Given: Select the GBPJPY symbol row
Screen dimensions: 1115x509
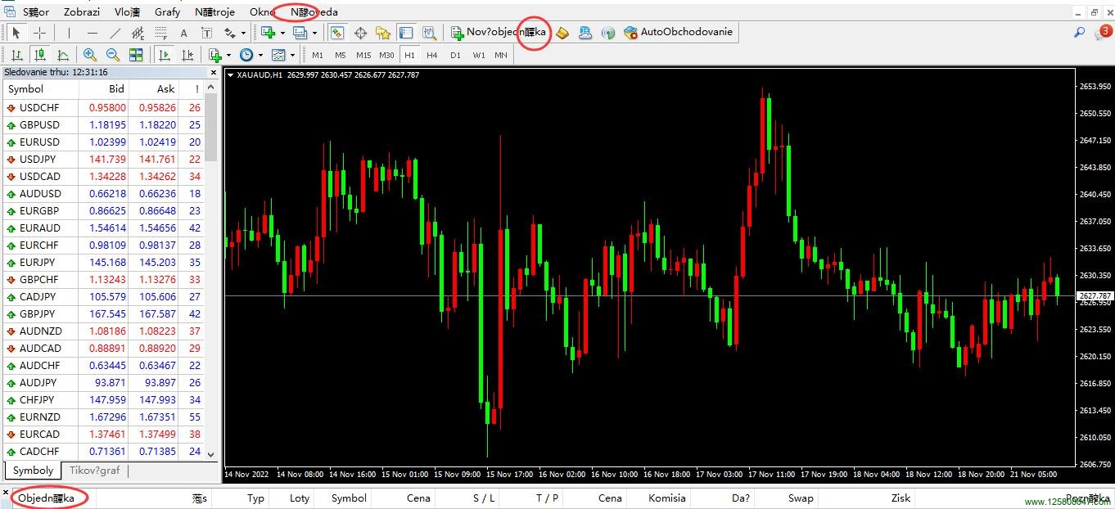Looking at the screenshot, I should [x=104, y=313].
